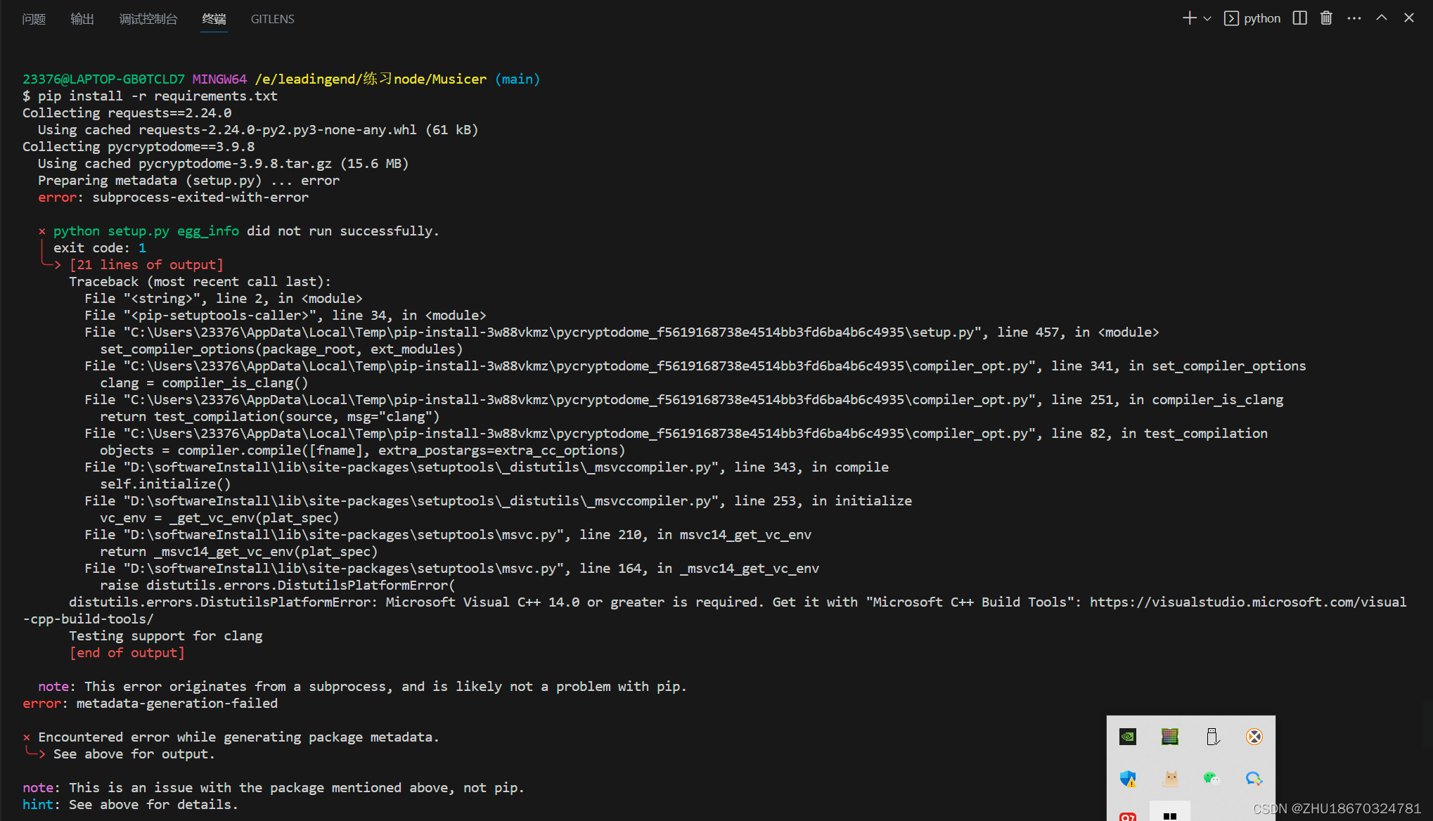Image resolution: width=1433 pixels, height=821 pixels.
Task: Open the visualstudio.microsoft.com Build Tools link
Action: [1248, 602]
